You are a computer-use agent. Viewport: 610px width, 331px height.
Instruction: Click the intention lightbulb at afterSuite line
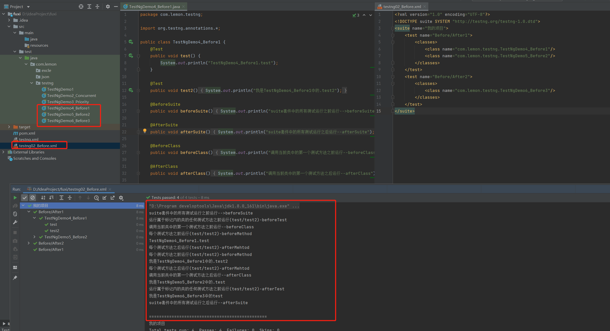145,131
